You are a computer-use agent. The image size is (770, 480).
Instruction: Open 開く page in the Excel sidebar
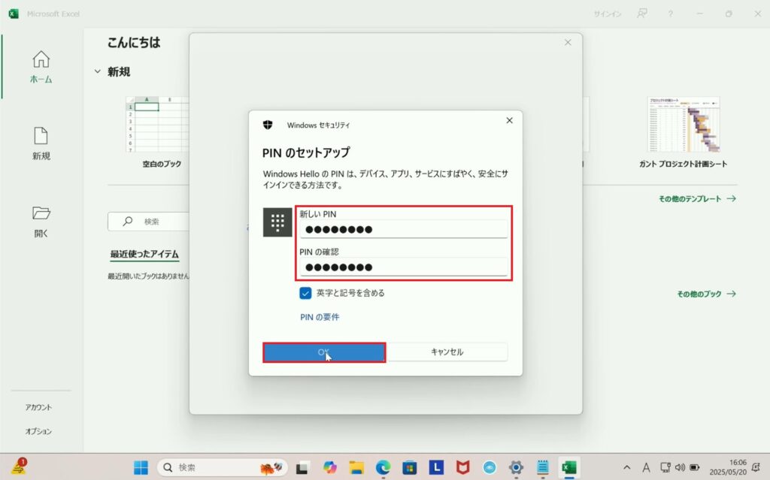(41, 222)
